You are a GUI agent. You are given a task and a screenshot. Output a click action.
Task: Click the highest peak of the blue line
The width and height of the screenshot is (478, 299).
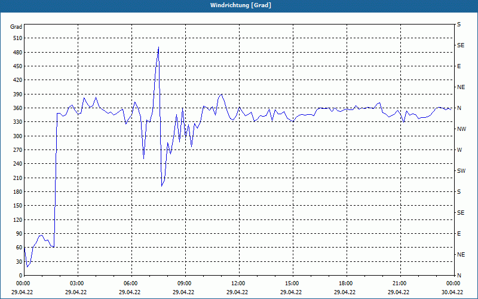point(158,47)
